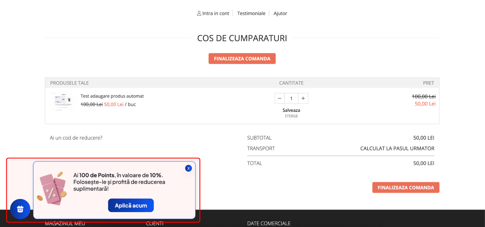Click the pink coupon illustration in popup
Viewport: 485px width, 227px height.
coord(52,189)
